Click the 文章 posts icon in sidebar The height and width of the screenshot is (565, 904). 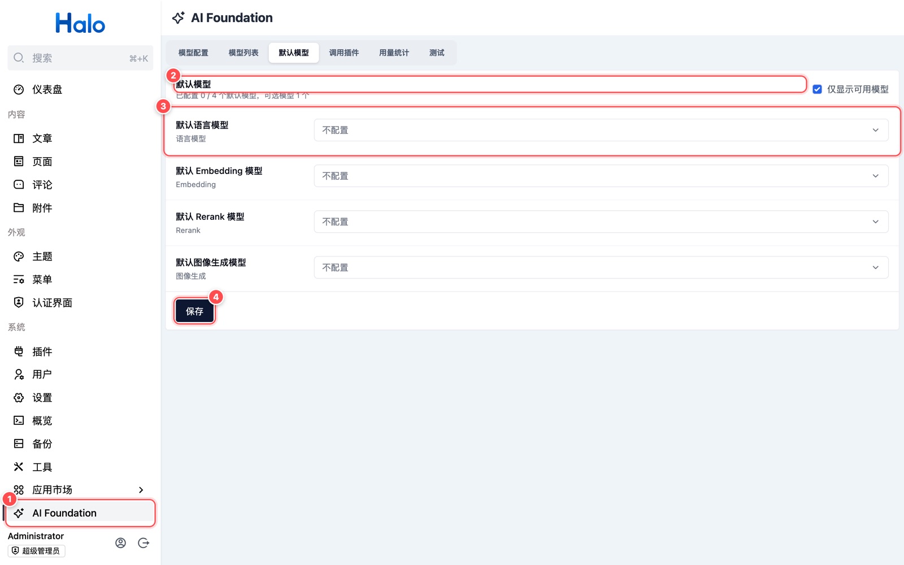[19, 138]
